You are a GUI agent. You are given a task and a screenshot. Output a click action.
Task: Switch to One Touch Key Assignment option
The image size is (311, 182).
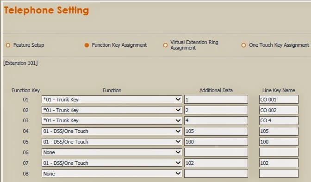[243, 45]
